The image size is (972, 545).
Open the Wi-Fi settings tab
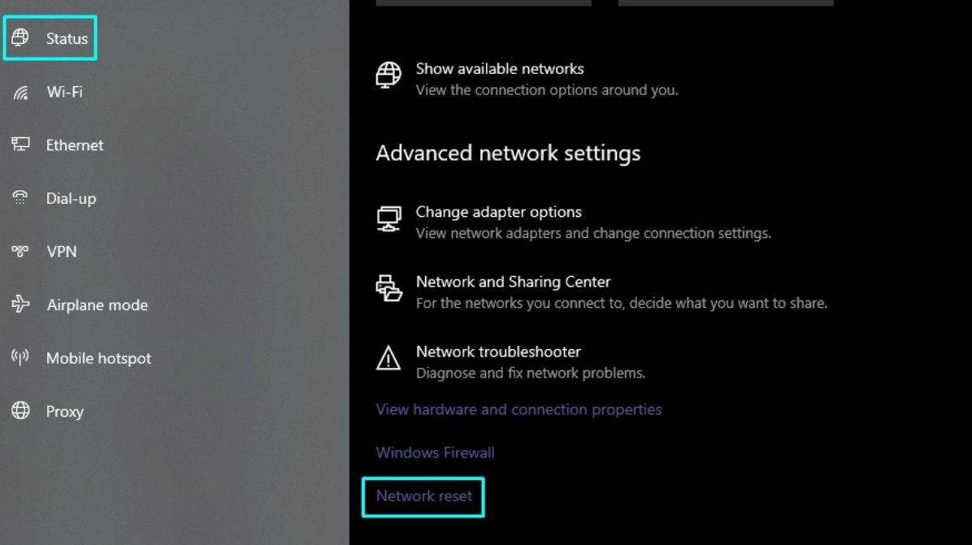pyautogui.click(x=64, y=93)
